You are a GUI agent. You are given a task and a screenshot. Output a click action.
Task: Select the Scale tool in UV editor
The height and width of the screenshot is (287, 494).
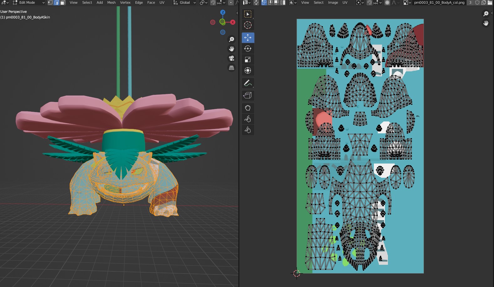coord(248,59)
